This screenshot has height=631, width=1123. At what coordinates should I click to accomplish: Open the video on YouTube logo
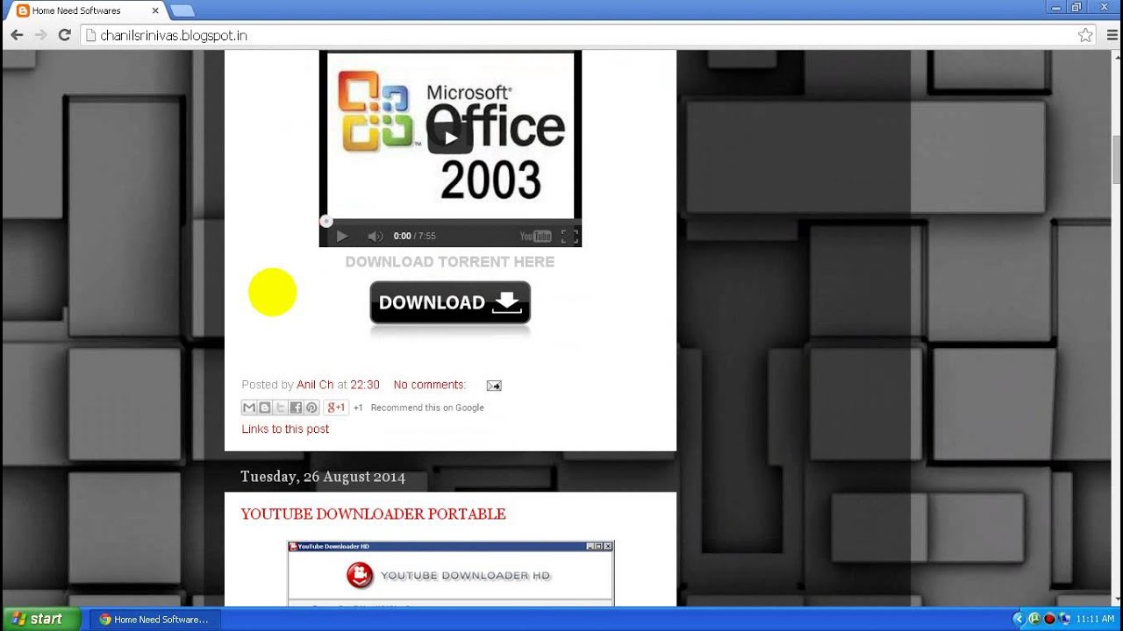(535, 236)
